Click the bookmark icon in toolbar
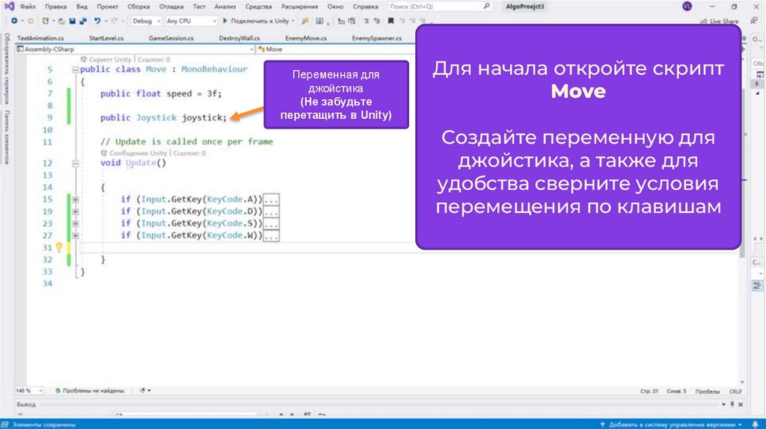 tap(390, 21)
